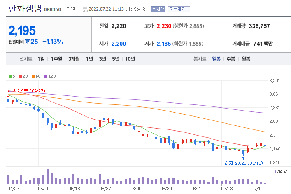Click the 07/19 date on the x-axis

257,189
